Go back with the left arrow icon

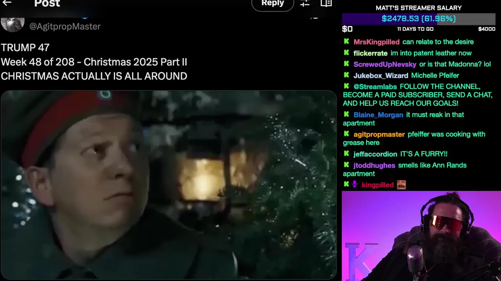[x=7, y=3]
